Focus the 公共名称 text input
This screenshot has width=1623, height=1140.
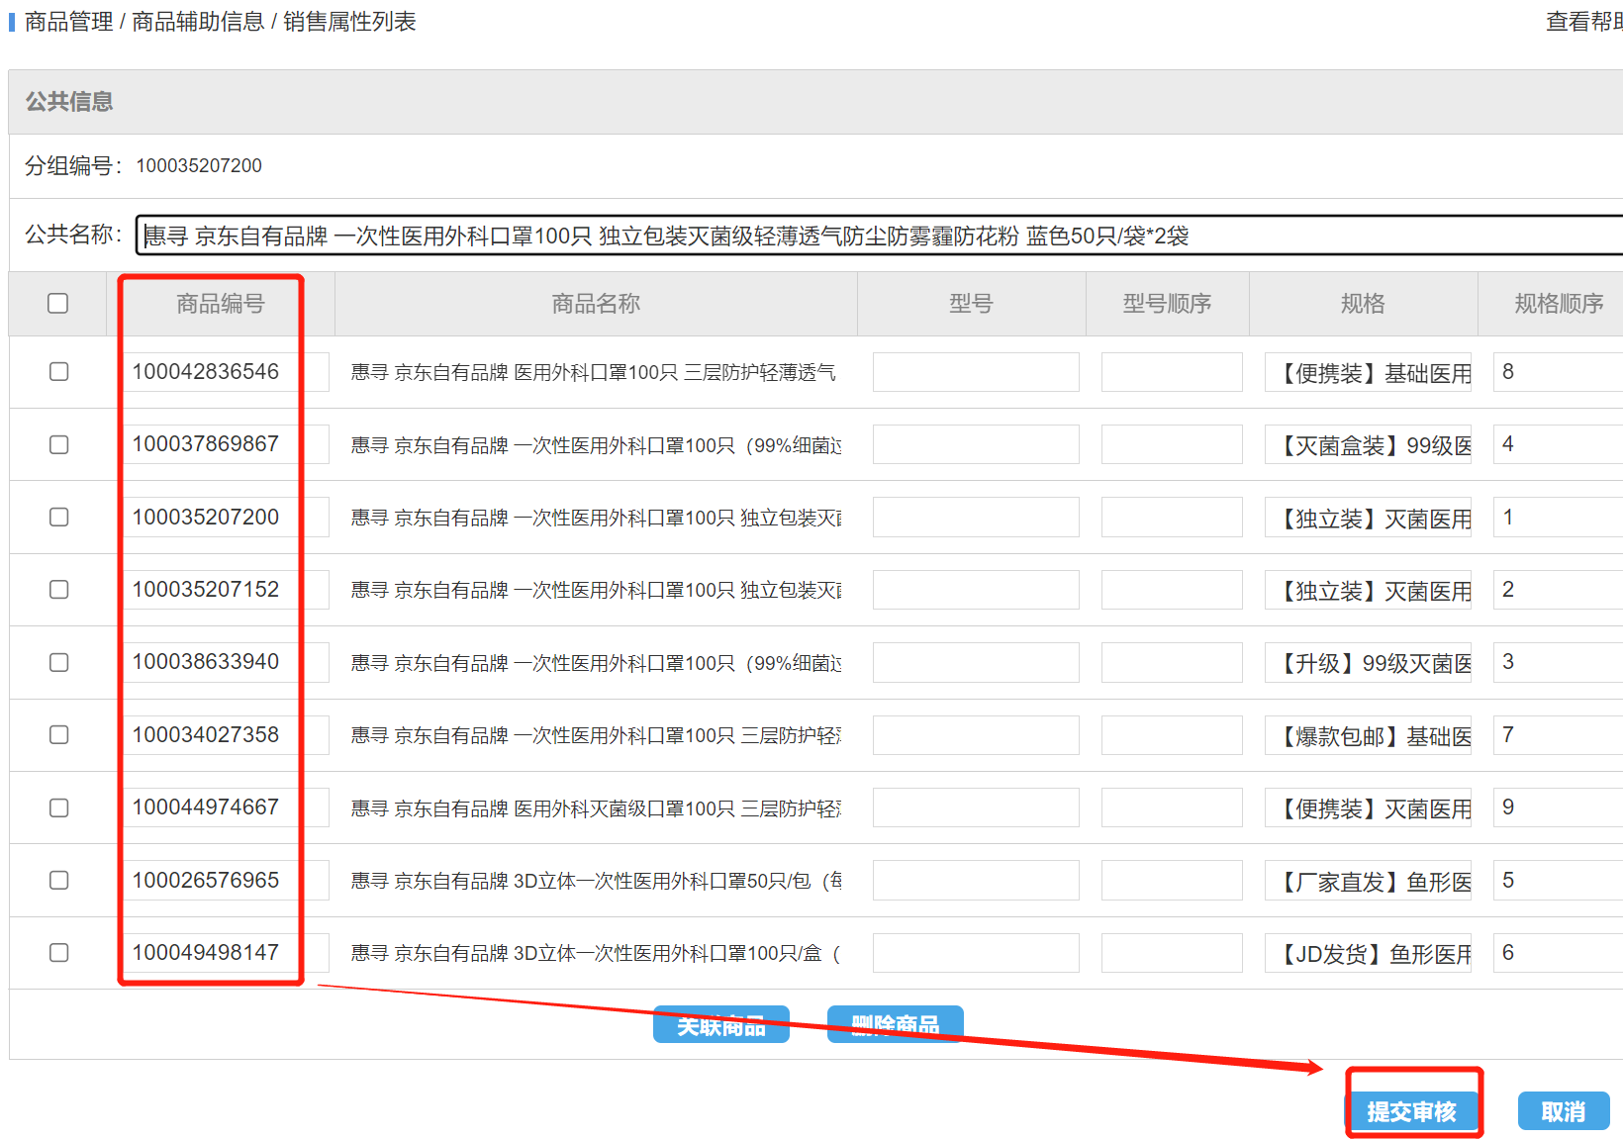879,236
